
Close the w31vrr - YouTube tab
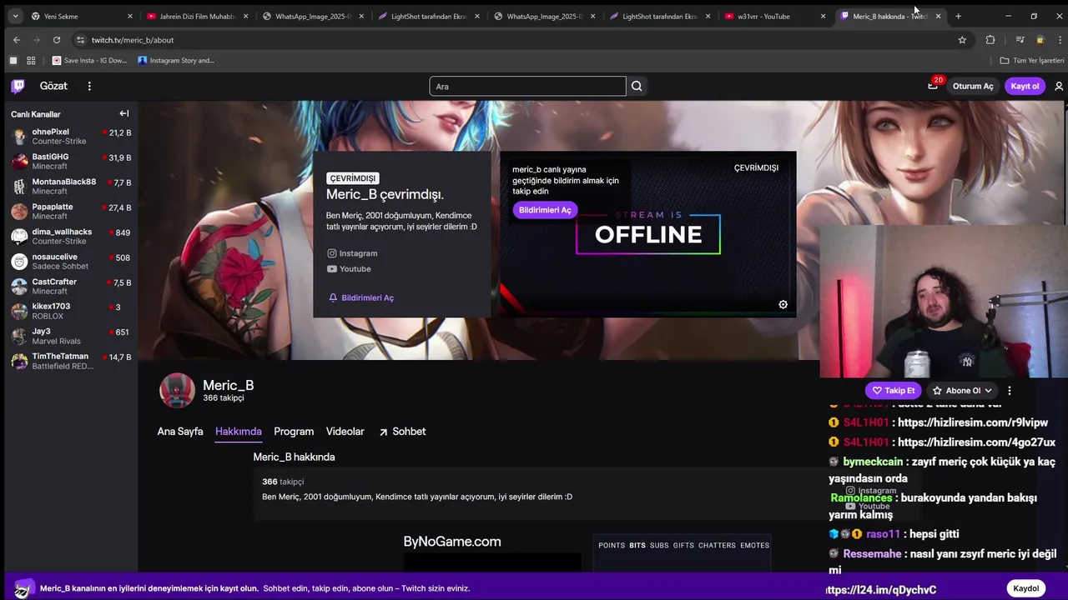pos(823,16)
